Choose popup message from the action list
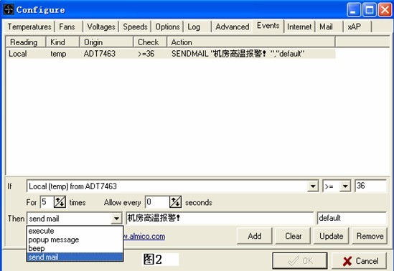394x271 pixels. click(75, 239)
